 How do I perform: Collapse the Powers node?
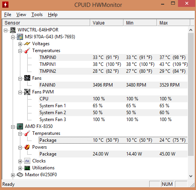tap(20, 147)
